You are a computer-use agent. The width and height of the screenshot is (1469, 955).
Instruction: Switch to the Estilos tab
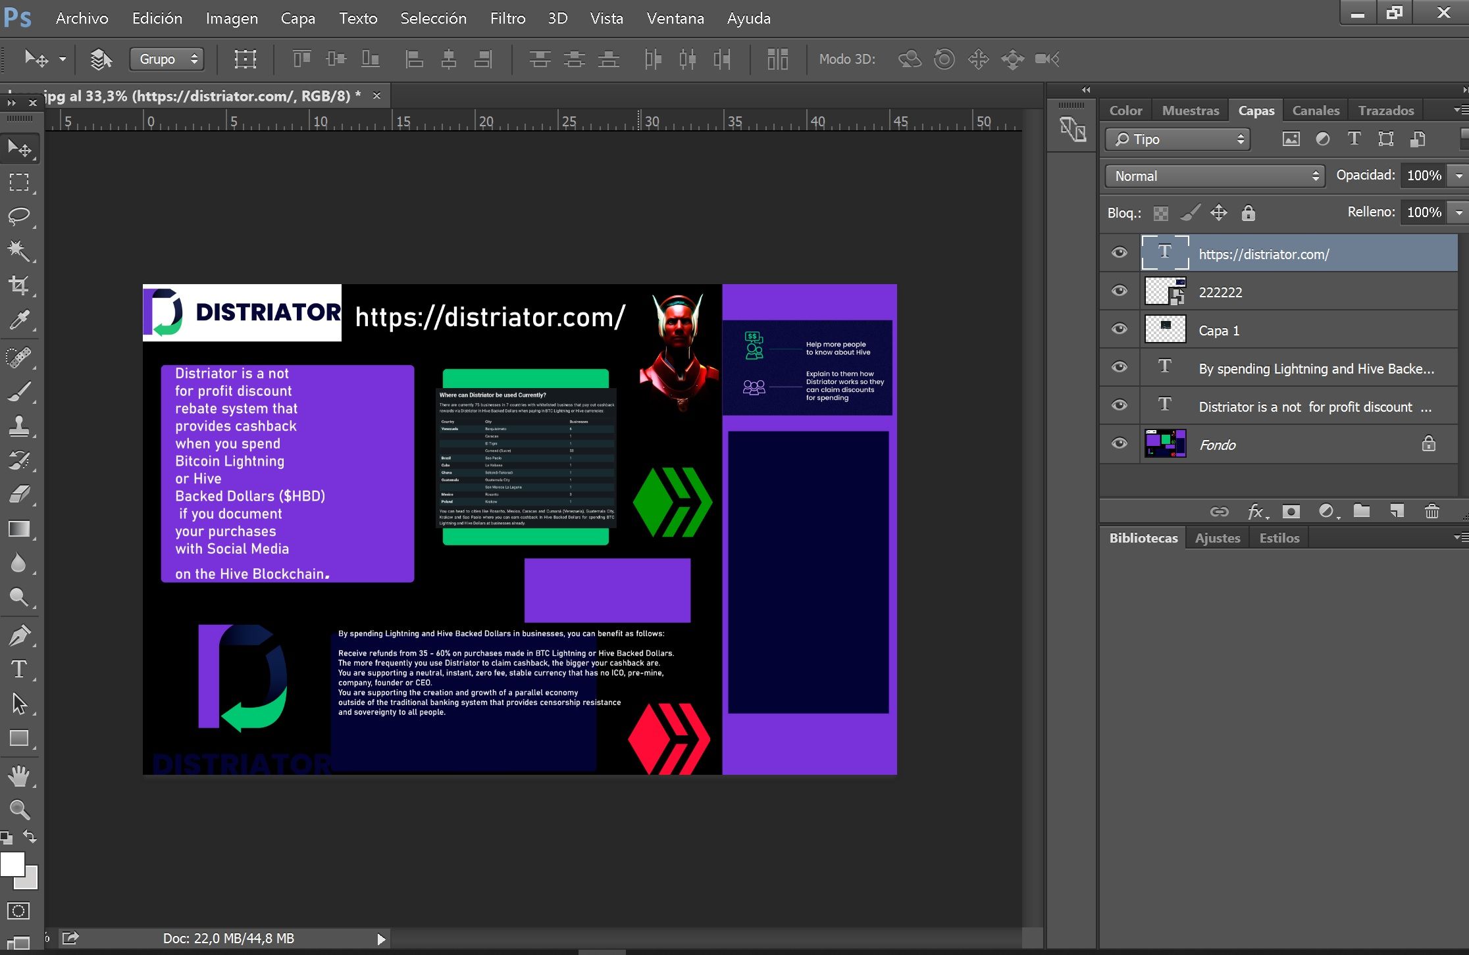[x=1279, y=538]
